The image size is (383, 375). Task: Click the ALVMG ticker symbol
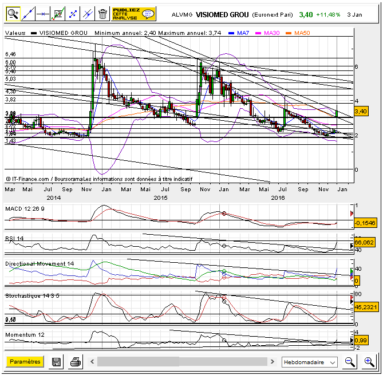pos(182,15)
